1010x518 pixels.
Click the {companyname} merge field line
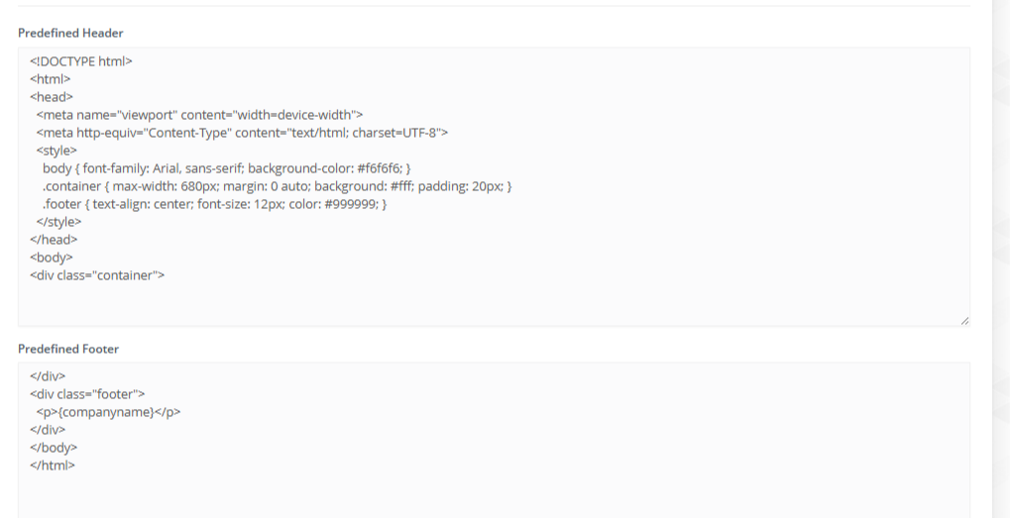pyautogui.click(x=108, y=412)
